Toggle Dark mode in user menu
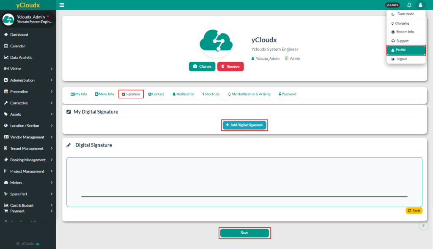This screenshot has width=433, height=249. (x=406, y=14)
